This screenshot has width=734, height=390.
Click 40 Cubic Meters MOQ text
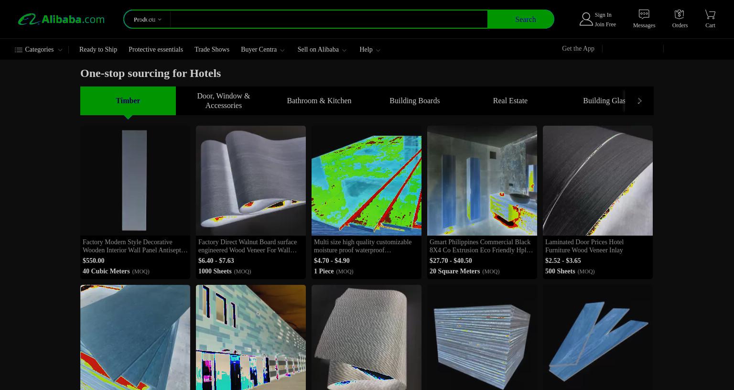pyautogui.click(x=116, y=271)
